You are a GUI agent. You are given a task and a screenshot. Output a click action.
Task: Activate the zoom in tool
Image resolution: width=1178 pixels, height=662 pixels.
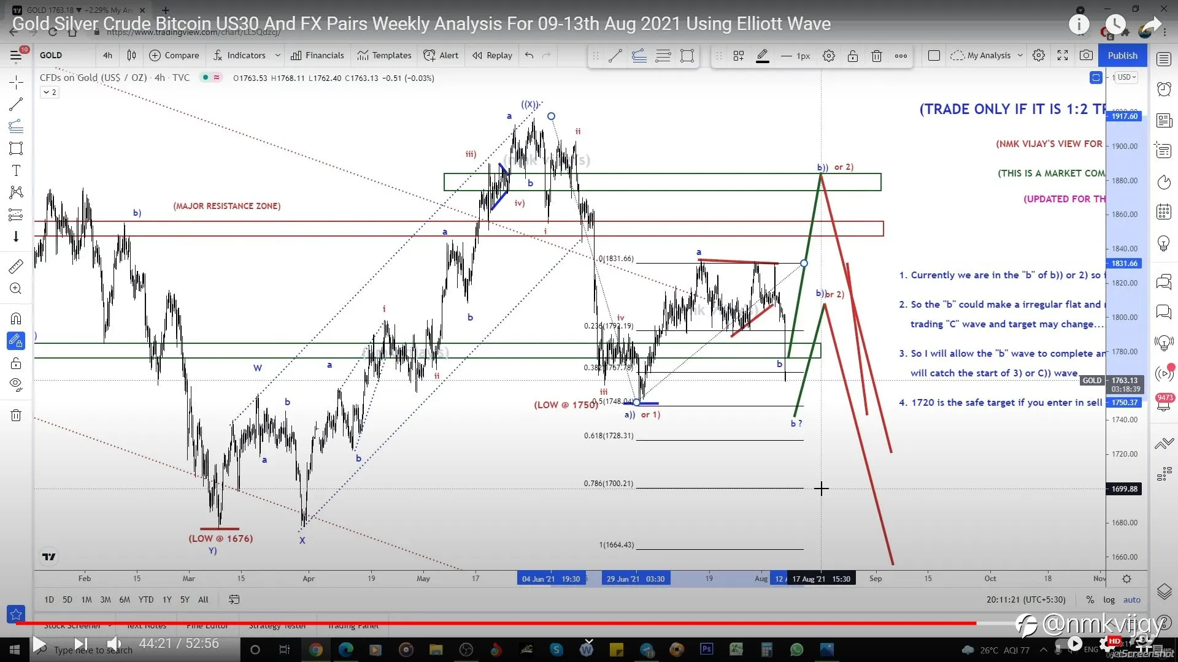[x=16, y=289]
